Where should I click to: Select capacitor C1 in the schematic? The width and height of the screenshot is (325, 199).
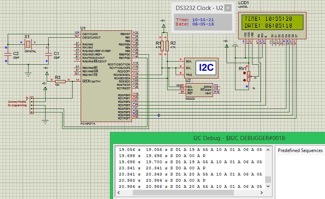click(x=48, y=54)
